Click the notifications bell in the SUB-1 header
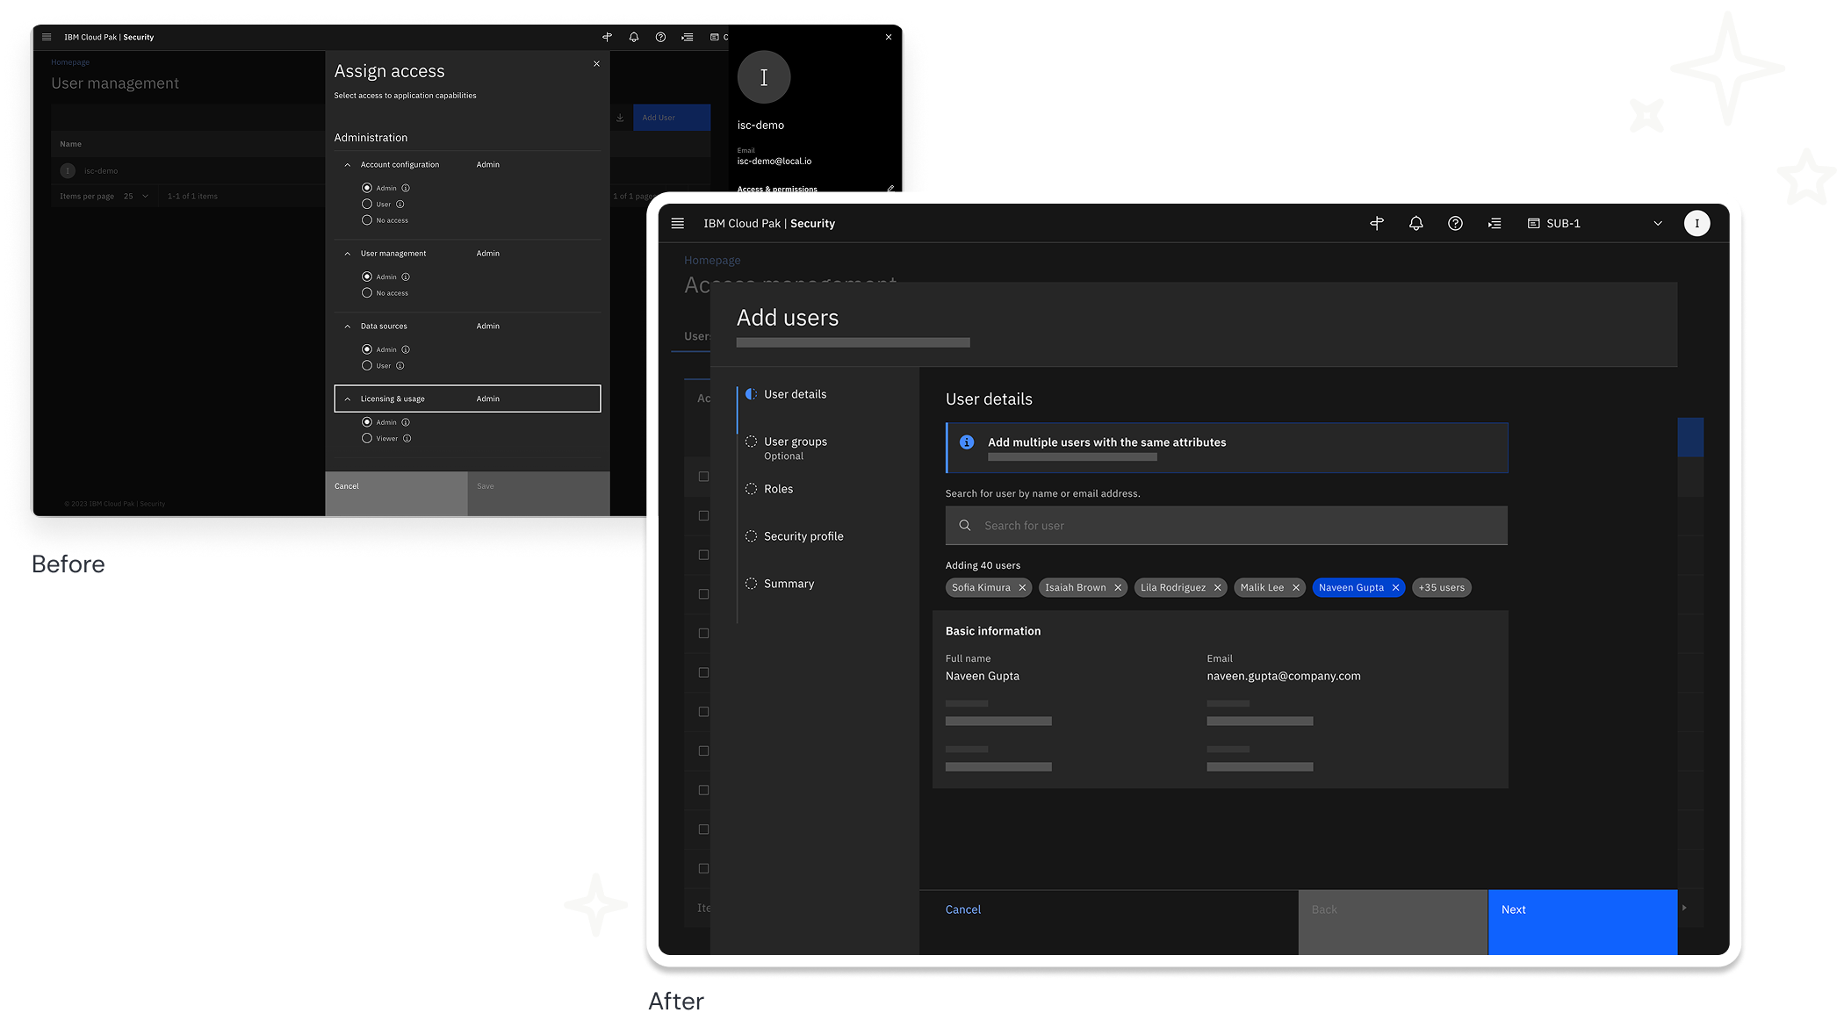The image size is (1844, 1020). 1415,224
